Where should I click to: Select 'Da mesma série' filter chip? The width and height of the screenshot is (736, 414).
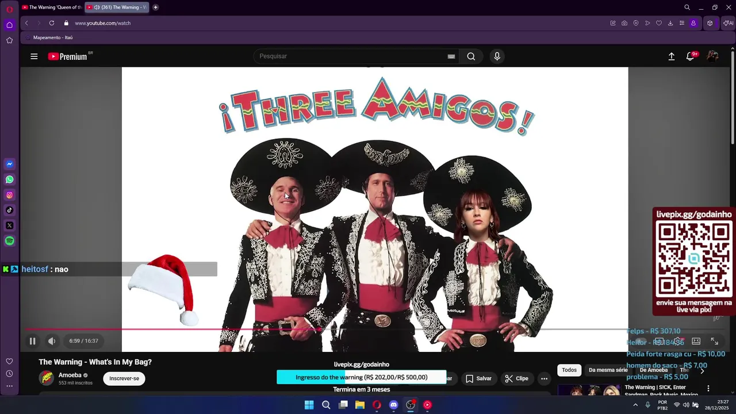tap(608, 370)
